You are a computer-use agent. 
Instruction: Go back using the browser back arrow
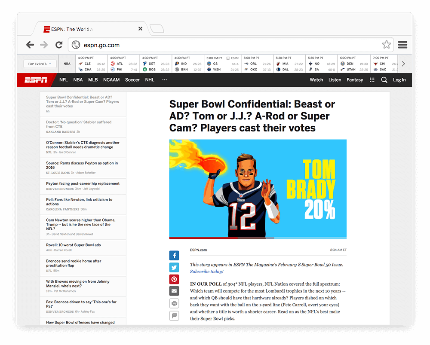(x=30, y=45)
